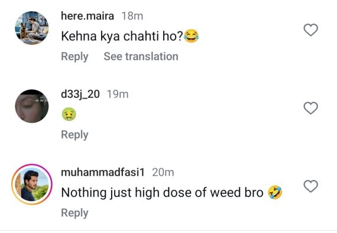Show translation of Kehna kya chahti ho
The width and height of the screenshot is (337, 233).
[x=141, y=57]
